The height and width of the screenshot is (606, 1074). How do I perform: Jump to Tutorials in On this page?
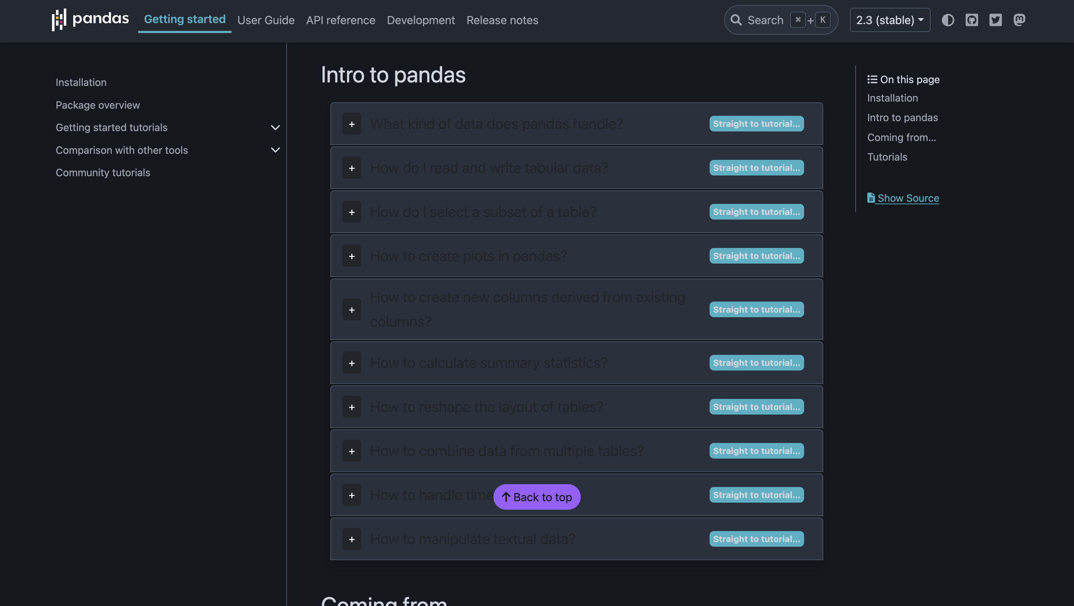coord(887,157)
